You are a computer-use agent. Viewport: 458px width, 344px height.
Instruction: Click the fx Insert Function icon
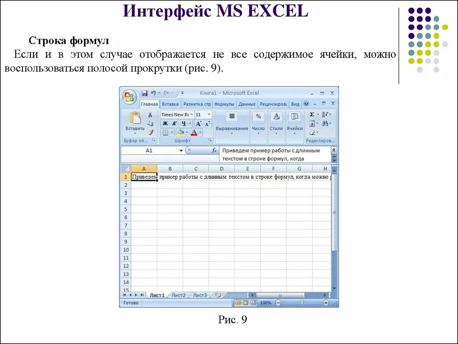214,150
